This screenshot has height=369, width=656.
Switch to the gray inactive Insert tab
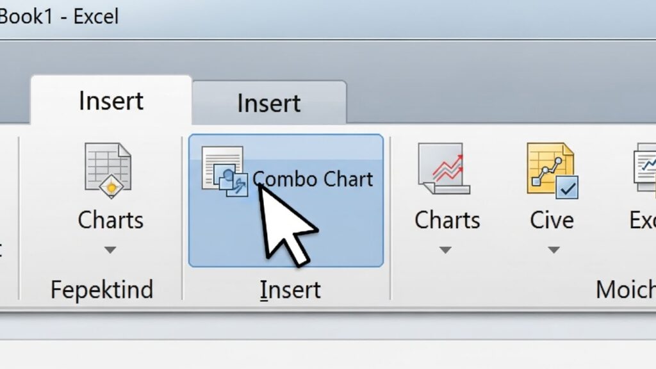(269, 103)
